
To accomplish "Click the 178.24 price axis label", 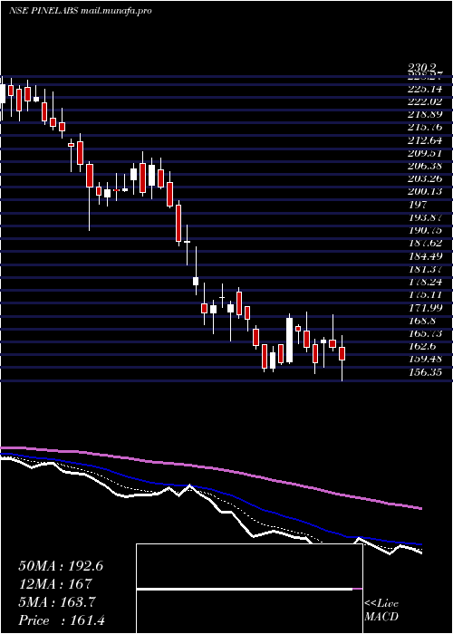I will coord(425,282).
